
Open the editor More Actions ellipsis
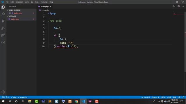pyautogui.click(x=183, y=6)
